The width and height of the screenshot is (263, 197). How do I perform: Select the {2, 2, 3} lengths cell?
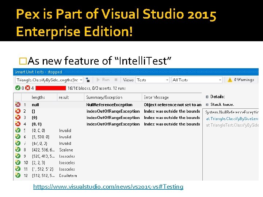click(38, 163)
